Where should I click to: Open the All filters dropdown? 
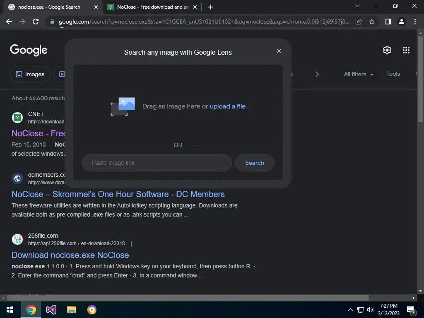tap(359, 74)
